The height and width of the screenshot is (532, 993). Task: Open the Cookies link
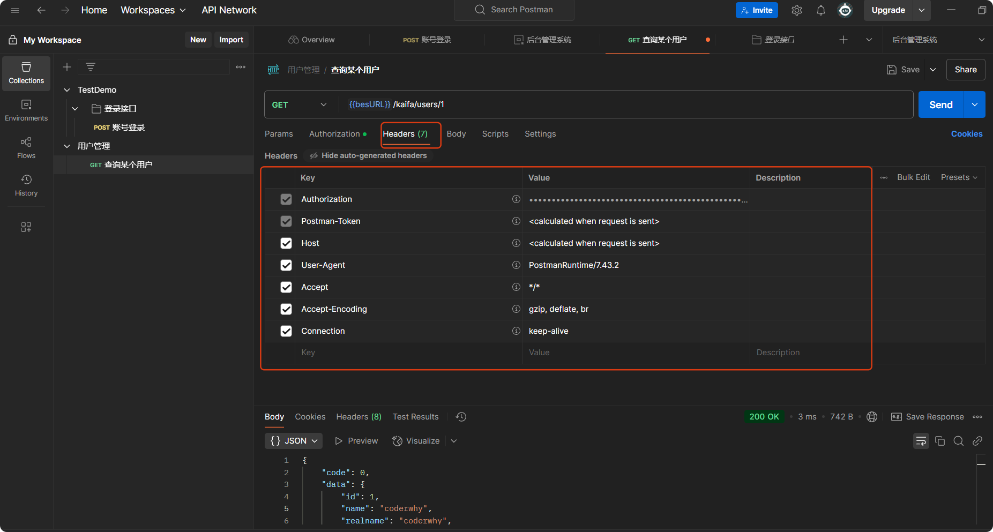tap(967, 134)
